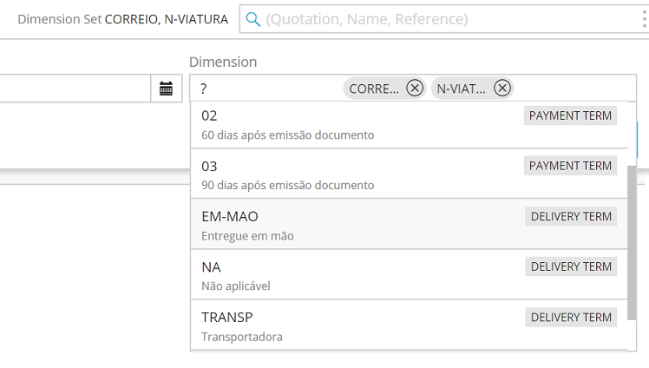Choose the EM-MAO delivery term option
The width and height of the screenshot is (649, 368).
pos(409,225)
